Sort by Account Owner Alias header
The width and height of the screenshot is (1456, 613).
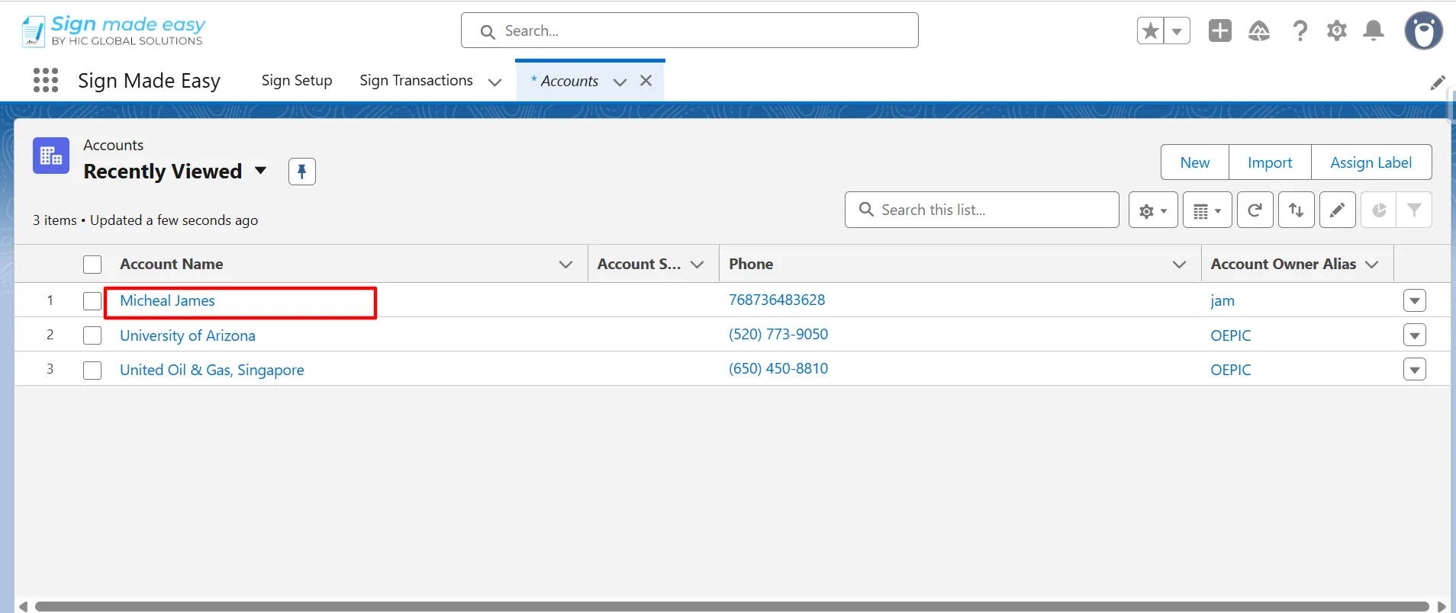coord(1284,264)
